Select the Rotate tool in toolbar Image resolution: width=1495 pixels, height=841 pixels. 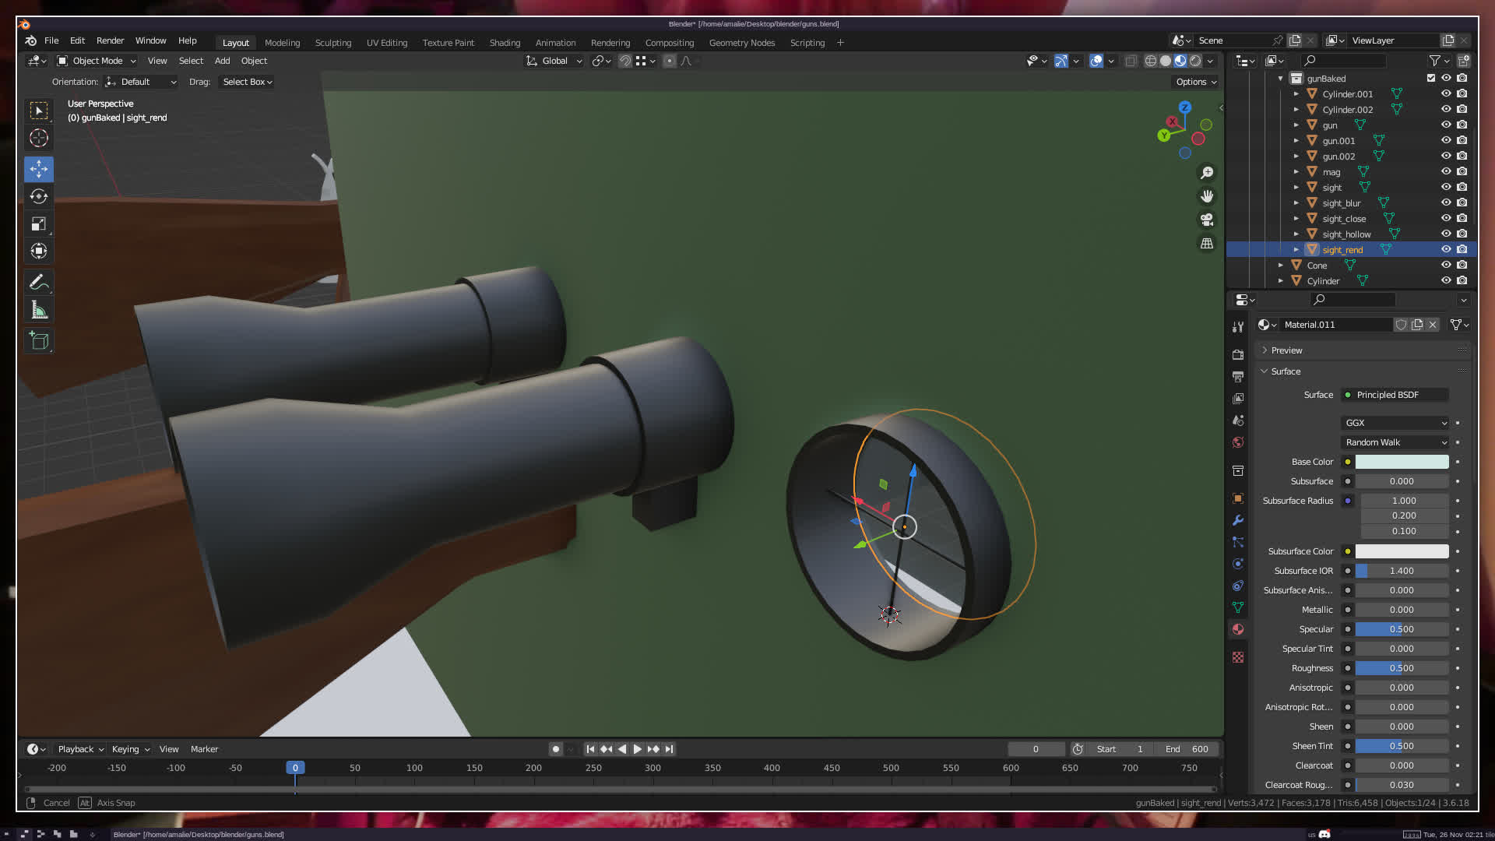pyautogui.click(x=39, y=196)
